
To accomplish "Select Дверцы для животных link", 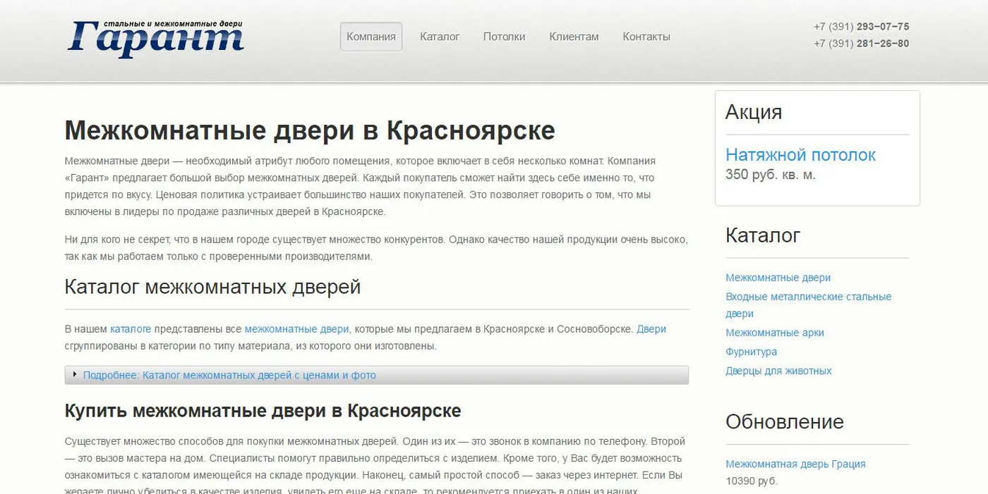I will point(778,371).
